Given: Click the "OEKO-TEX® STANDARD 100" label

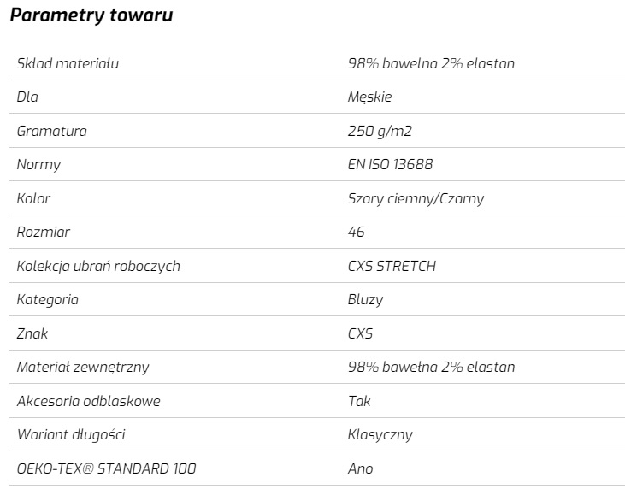Looking at the screenshot, I should pos(107,468).
